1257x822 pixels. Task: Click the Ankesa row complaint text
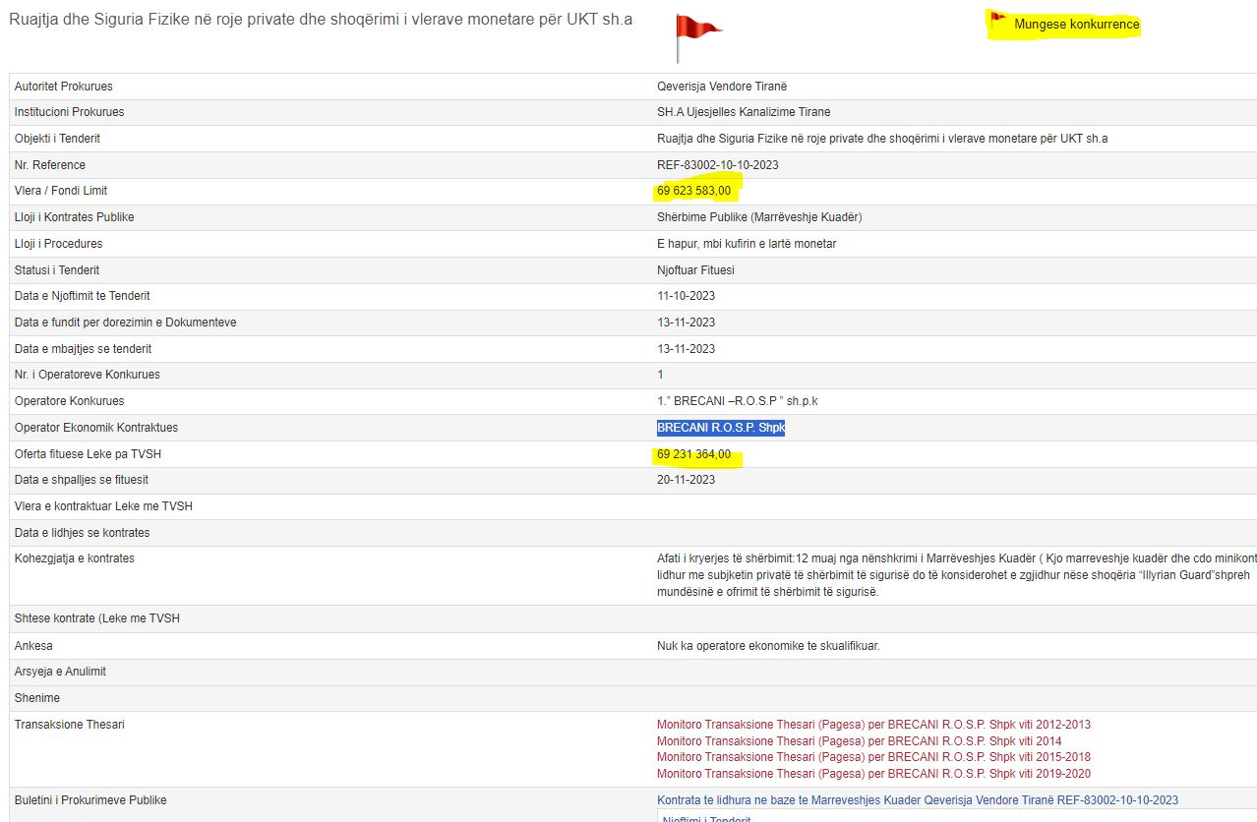coord(768,646)
